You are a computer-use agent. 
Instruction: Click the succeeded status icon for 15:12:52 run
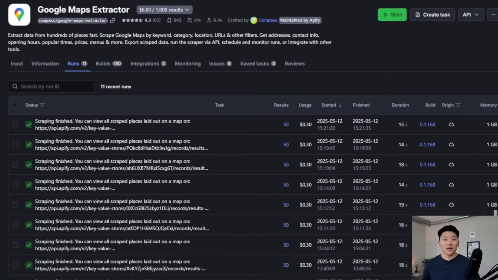[x=29, y=205]
